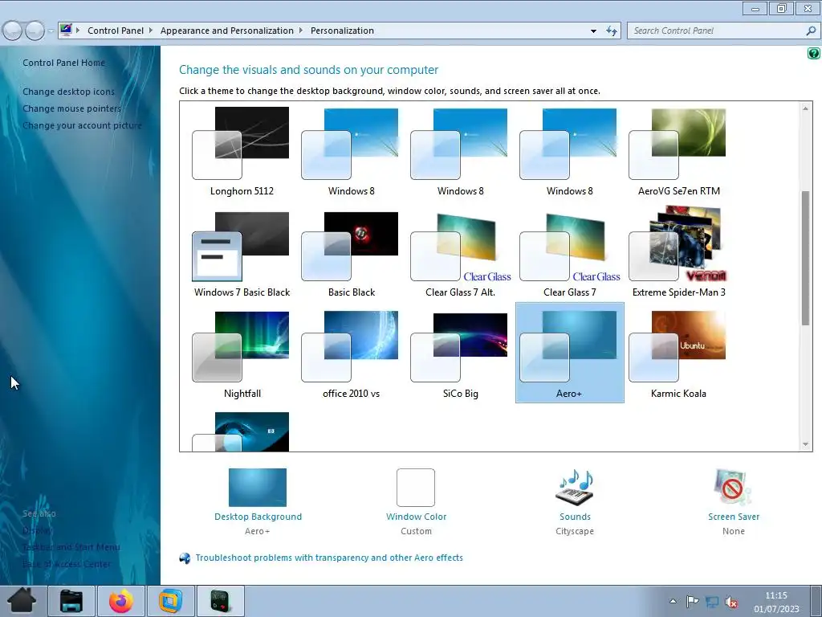Click the address bar computer icon

[66, 30]
